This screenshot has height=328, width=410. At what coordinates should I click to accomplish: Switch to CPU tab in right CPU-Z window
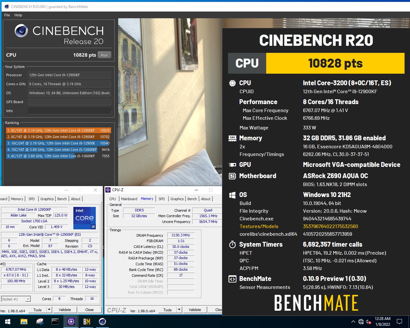coord(113,199)
